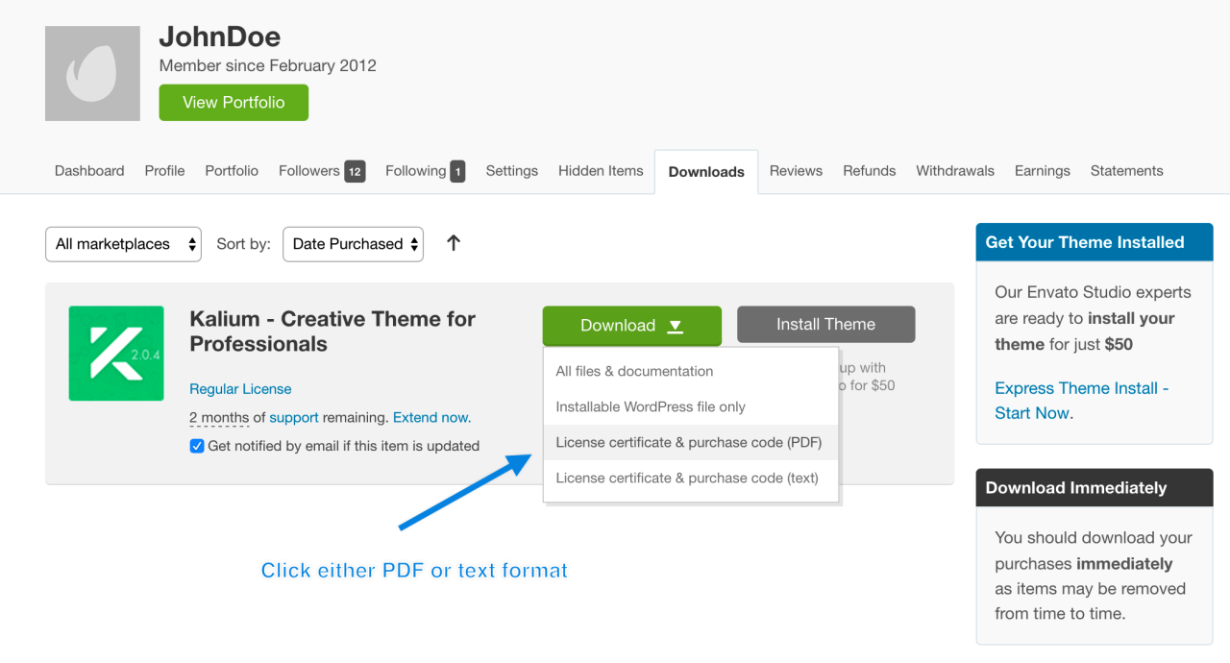This screenshot has width=1230, height=663.
Task: Click the Followers count badge
Action: (x=355, y=171)
